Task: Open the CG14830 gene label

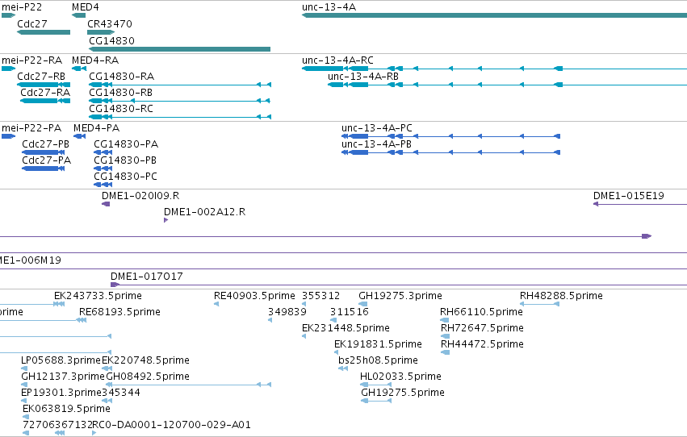Action: [x=111, y=40]
